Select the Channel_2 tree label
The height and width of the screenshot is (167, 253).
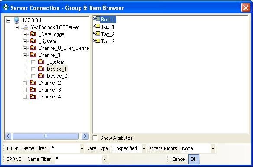(50, 83)
